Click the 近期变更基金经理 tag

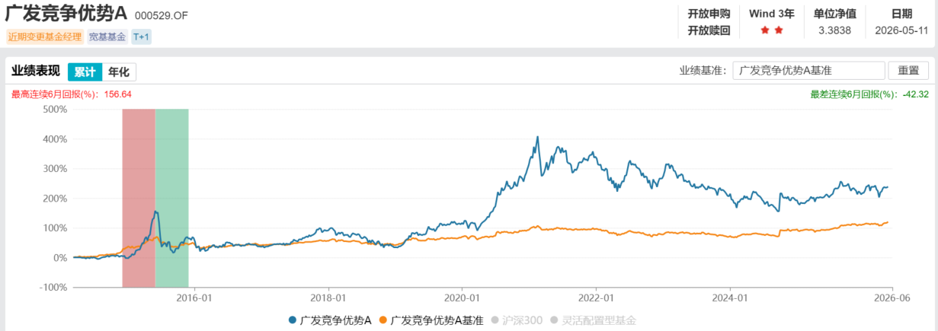[45, 36]
